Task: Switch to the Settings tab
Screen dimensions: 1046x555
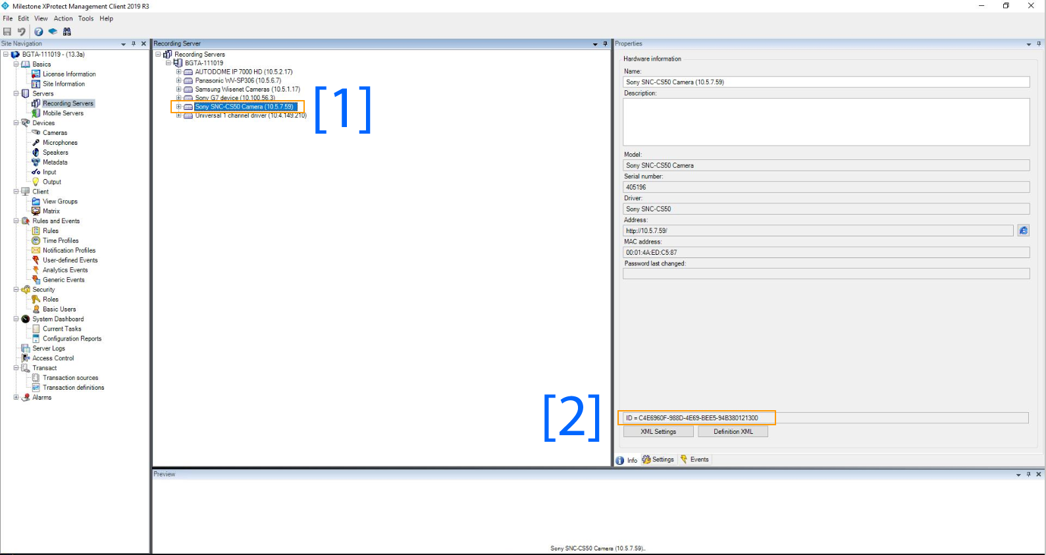Action: (x=658, y=460)
